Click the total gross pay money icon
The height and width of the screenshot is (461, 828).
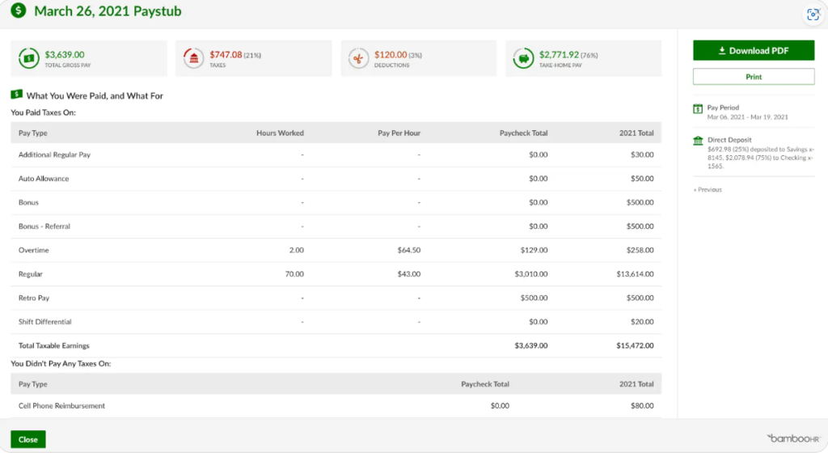29,58
